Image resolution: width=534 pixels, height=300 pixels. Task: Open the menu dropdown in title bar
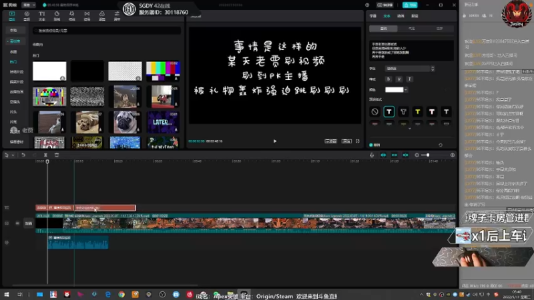[x=29, y=5]
